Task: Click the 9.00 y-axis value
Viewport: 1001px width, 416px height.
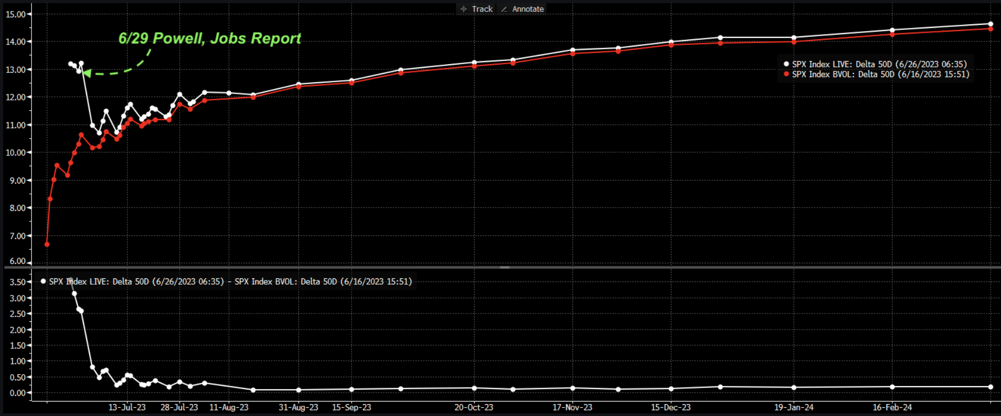Action: coord(18,181)
